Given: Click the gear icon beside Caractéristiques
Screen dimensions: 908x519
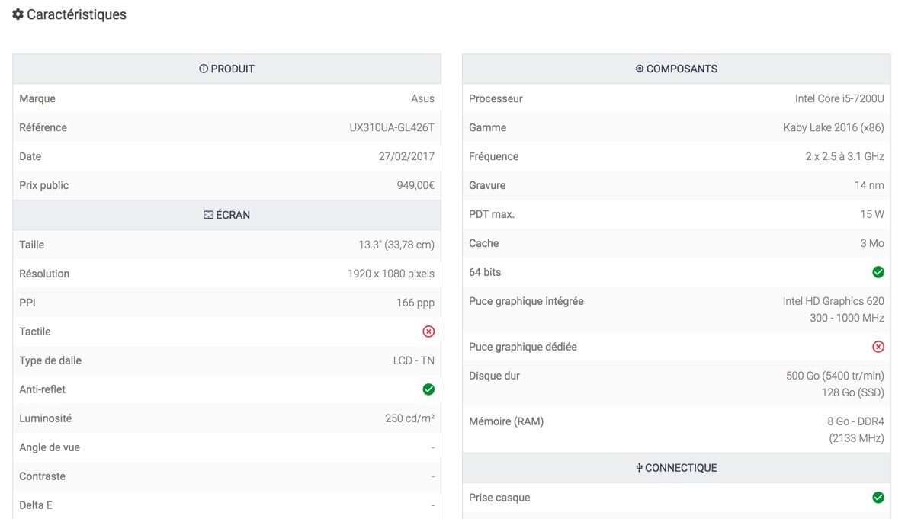Looking at the screenshot, I should coord(18,14).
